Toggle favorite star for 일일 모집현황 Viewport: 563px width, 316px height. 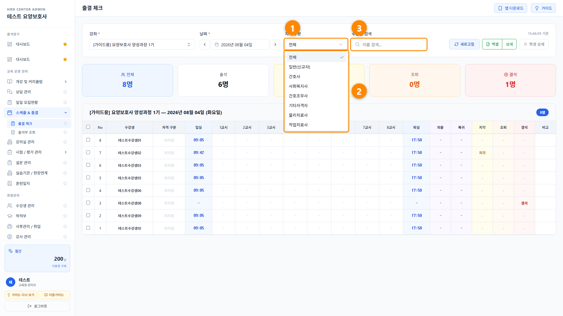(65, 102)
